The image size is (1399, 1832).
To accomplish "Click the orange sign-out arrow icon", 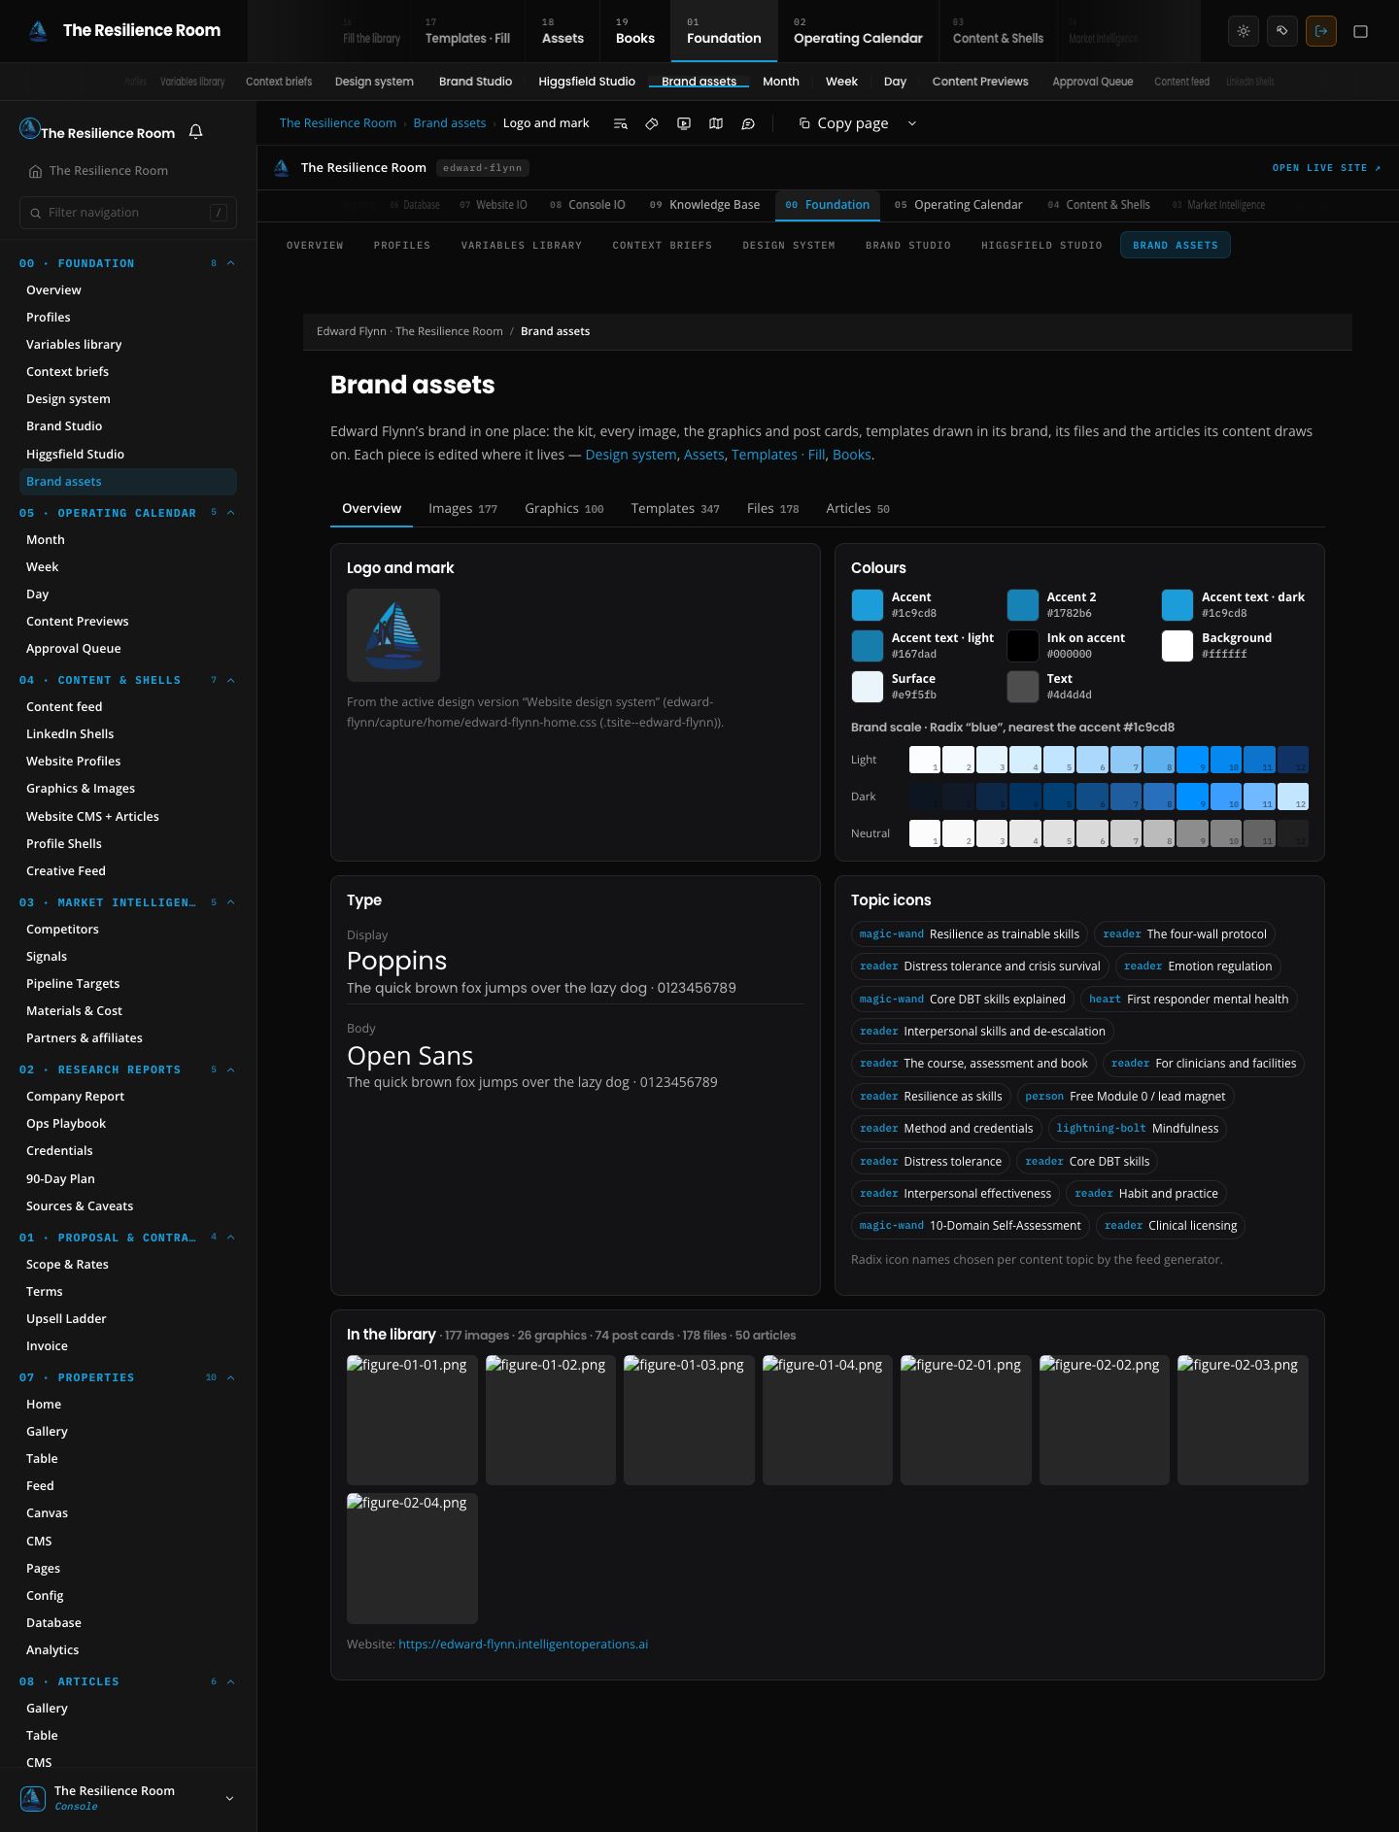I will (1321, 31).
